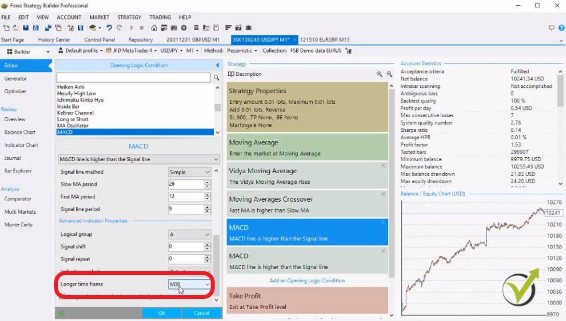Screen dimensions: 566x321
Task: Click the Redo arrow icon
Action: coord(119,28)
